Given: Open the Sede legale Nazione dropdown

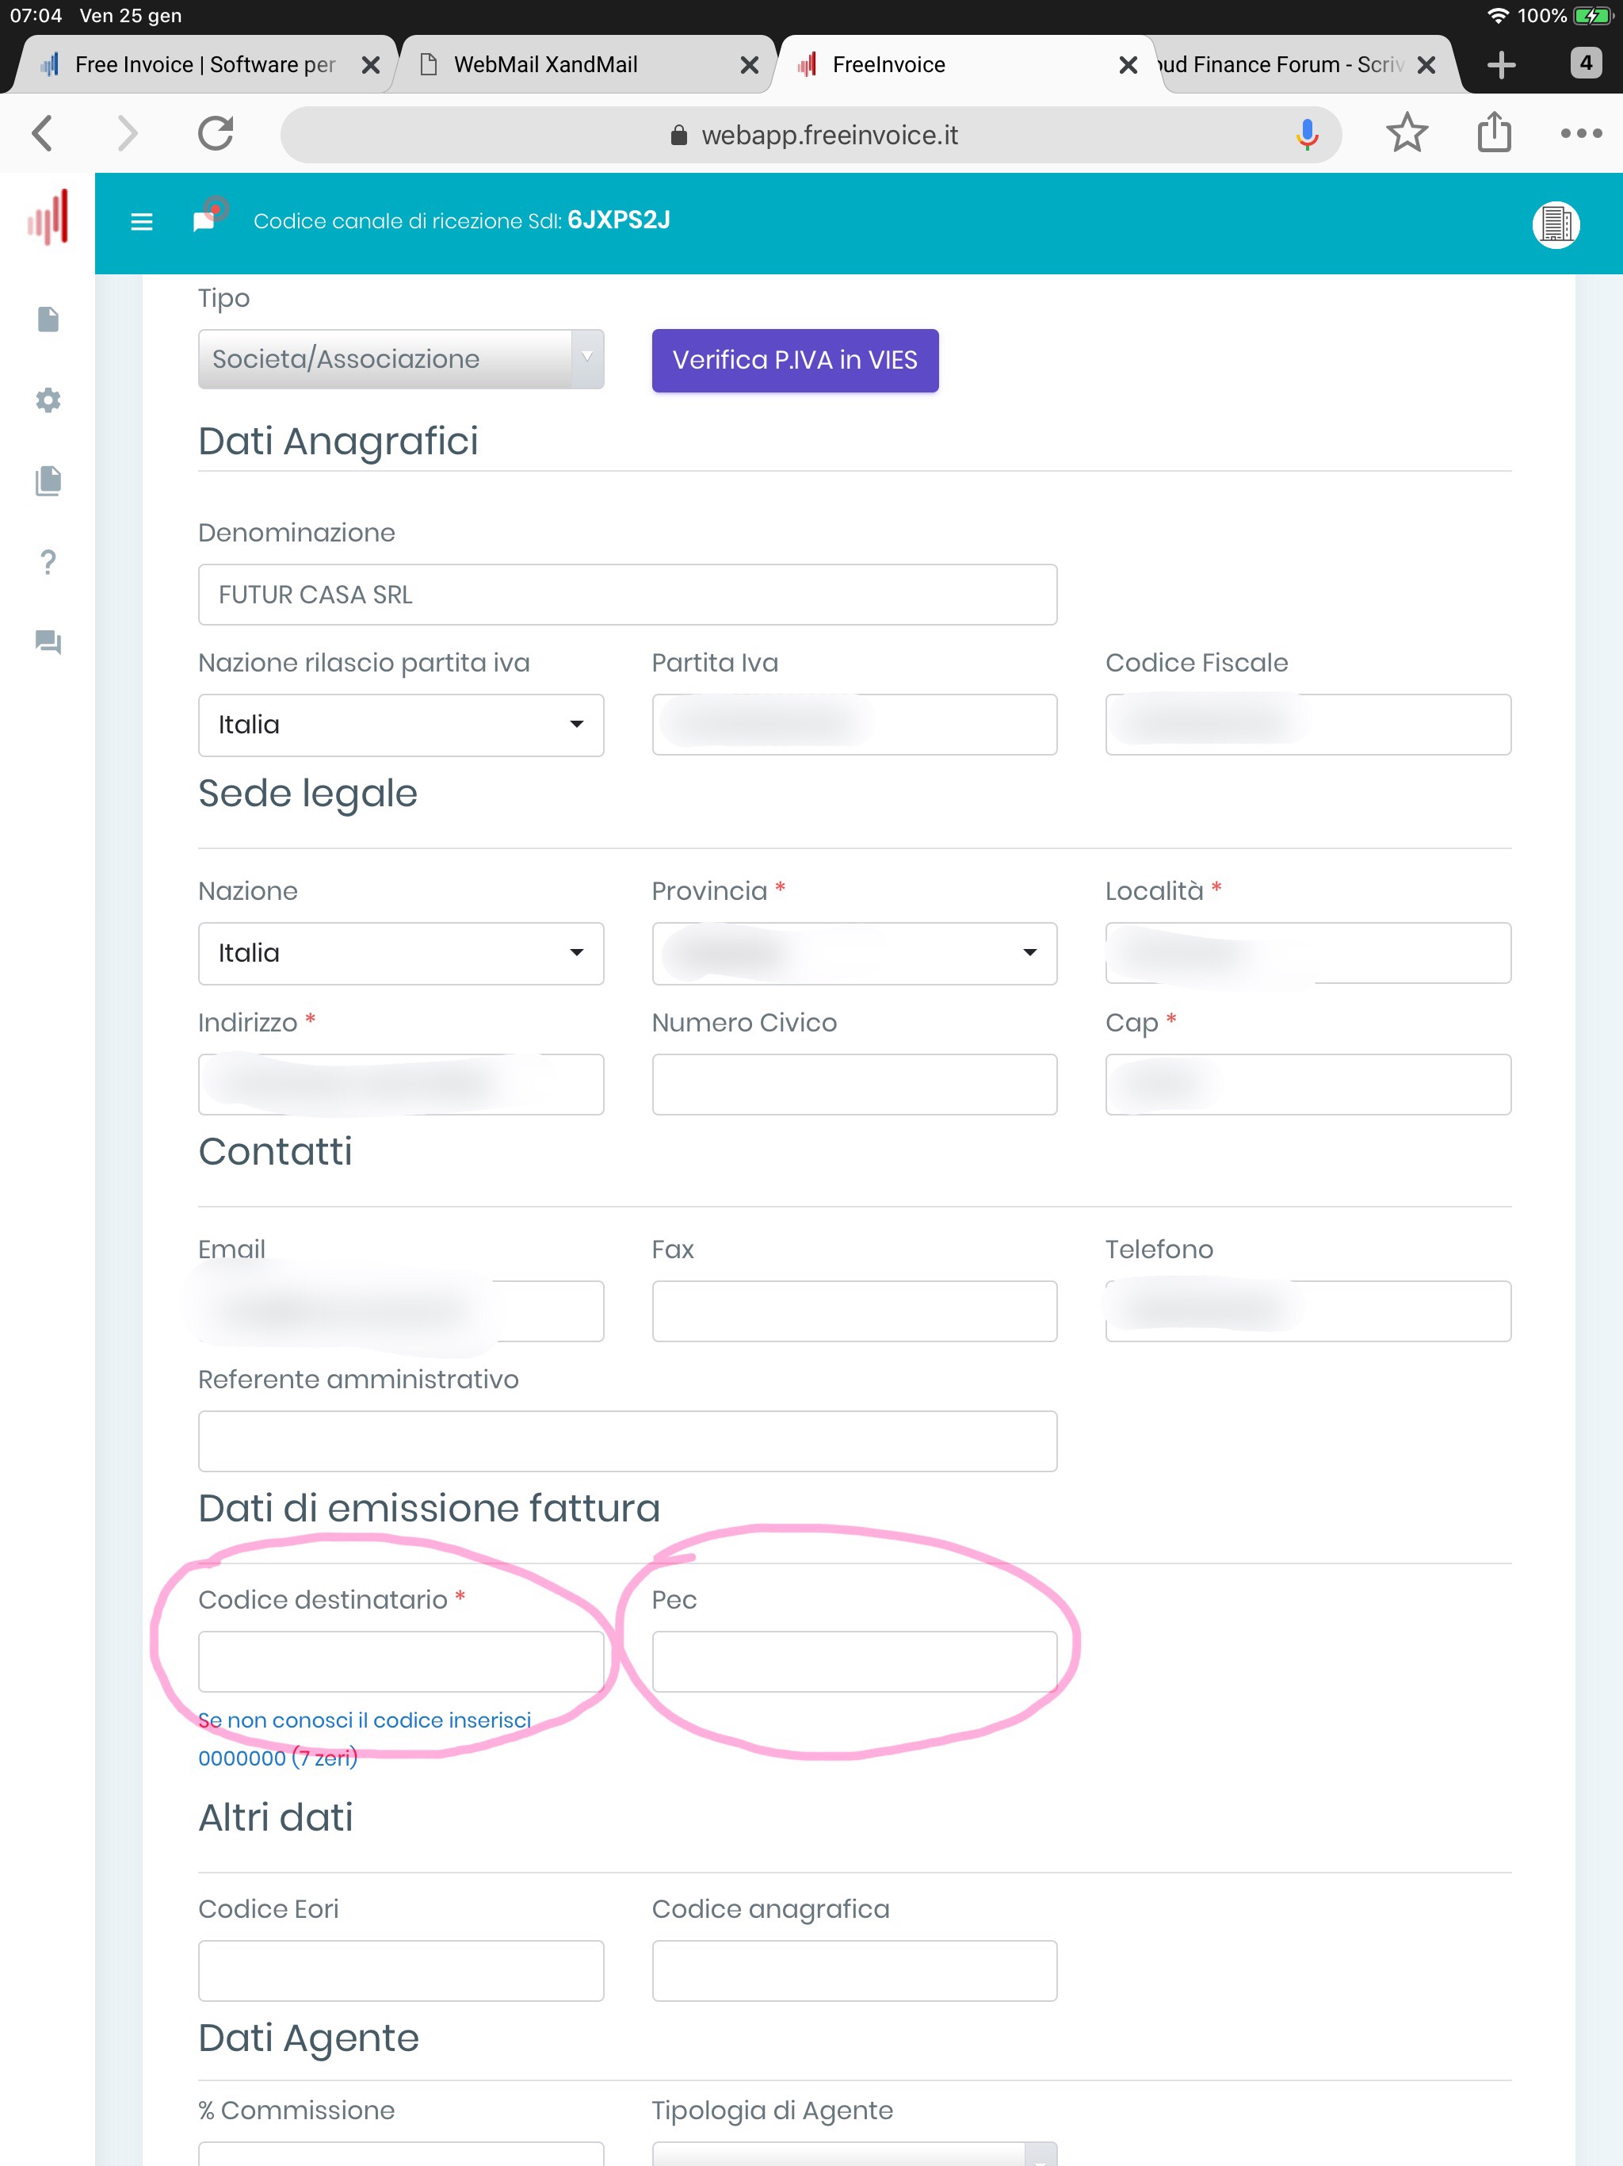Looking at the screenshot, I should click(x=400, y=953).
